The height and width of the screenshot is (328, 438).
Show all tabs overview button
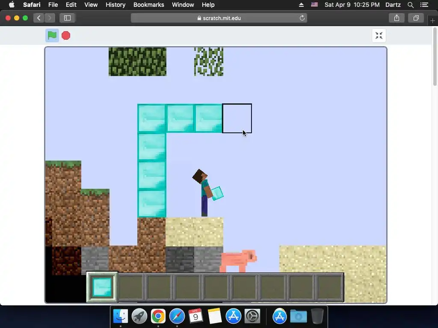click(x=416, y=18)
